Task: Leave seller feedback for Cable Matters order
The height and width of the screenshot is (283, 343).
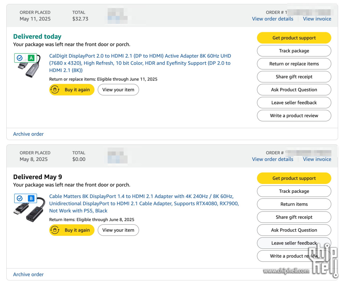Action: pos(294,243)
